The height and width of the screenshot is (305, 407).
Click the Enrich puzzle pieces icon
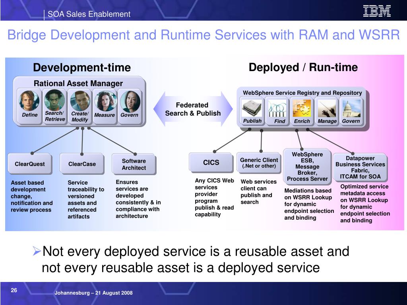302,108
